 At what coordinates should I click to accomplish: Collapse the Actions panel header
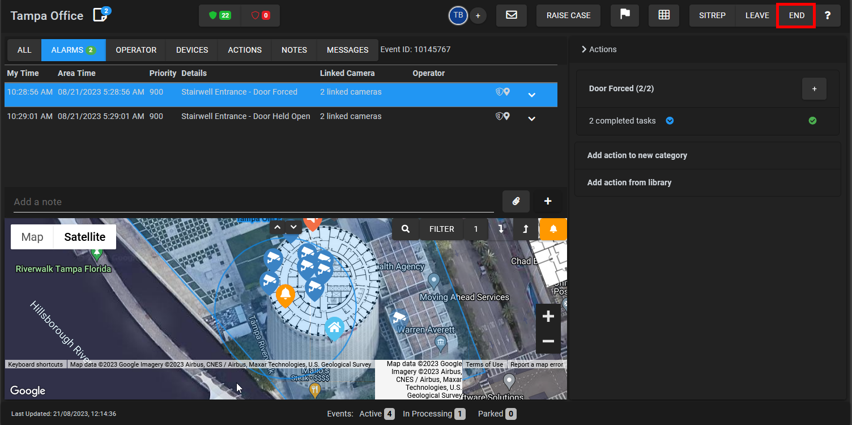599,49
